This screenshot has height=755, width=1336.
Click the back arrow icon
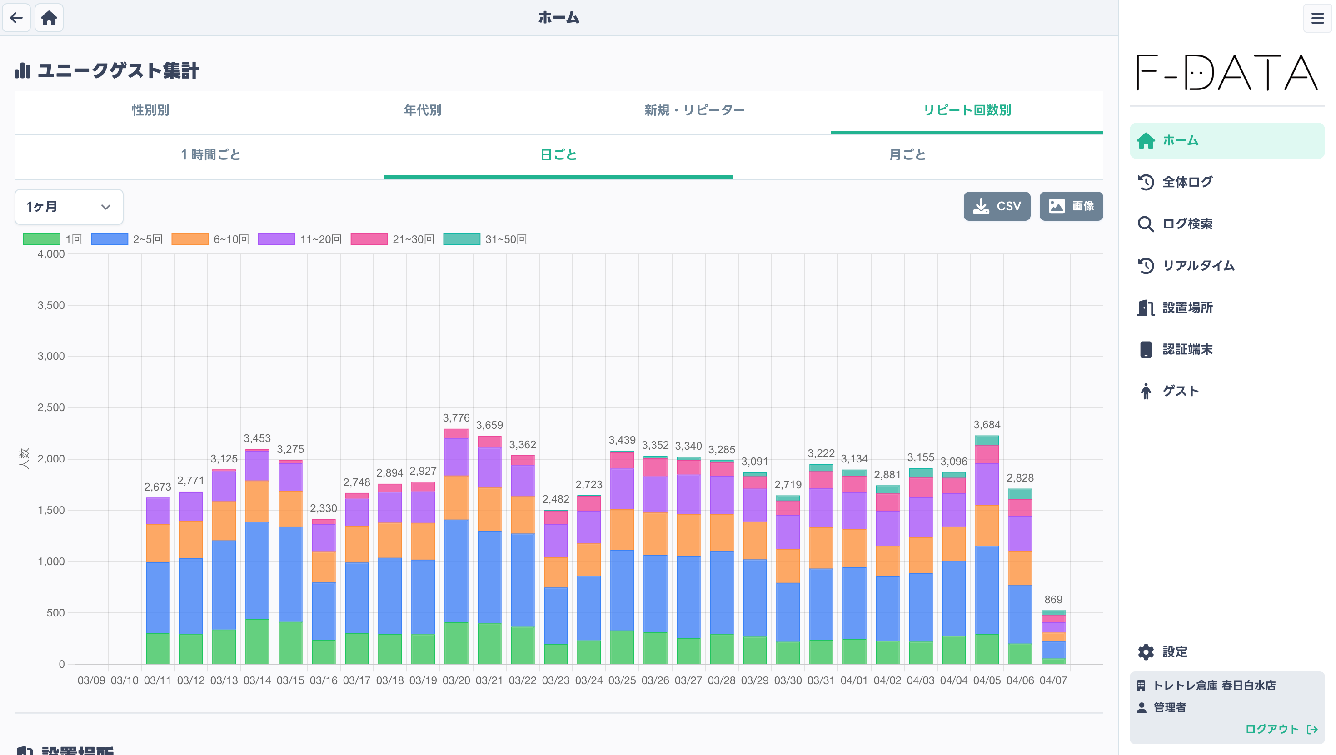(16, 18)
